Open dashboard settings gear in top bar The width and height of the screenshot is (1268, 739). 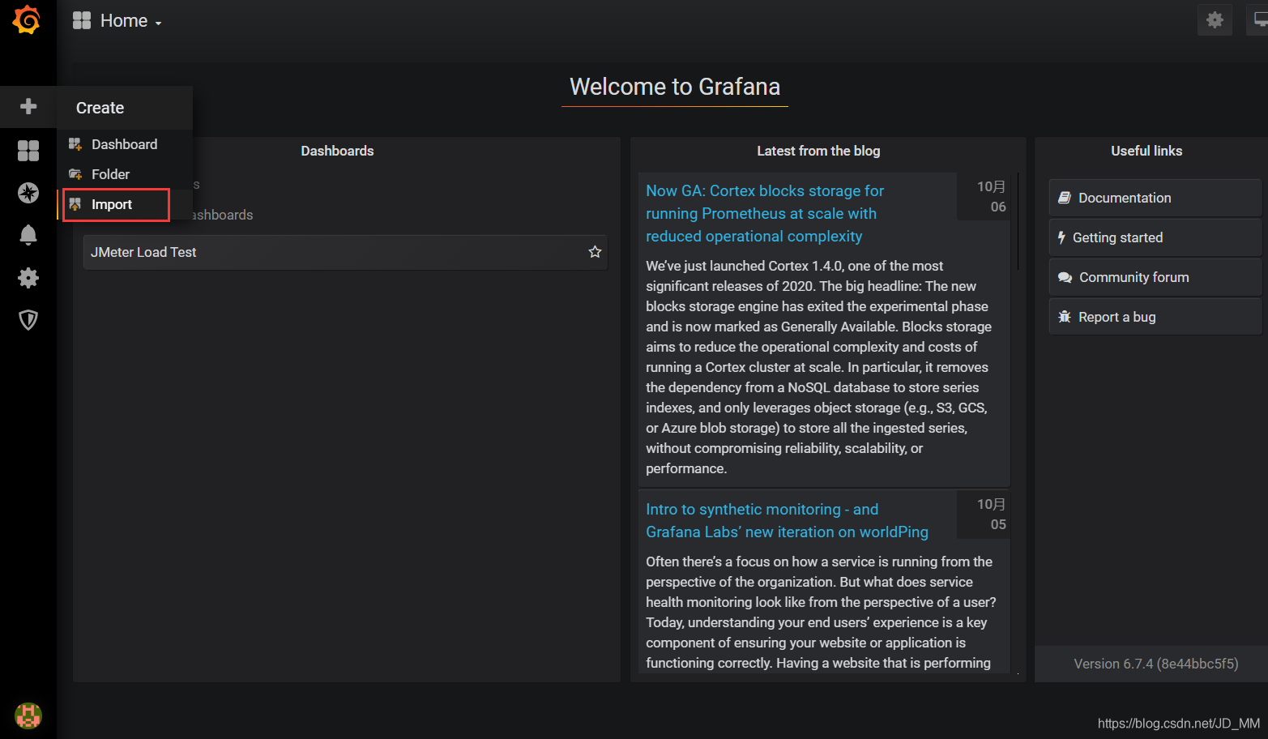pyautogui.click(x=1215, y=19)
